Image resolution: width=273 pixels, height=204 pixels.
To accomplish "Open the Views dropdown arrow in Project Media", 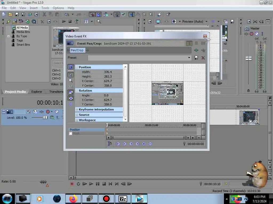I will click(92, 22).
